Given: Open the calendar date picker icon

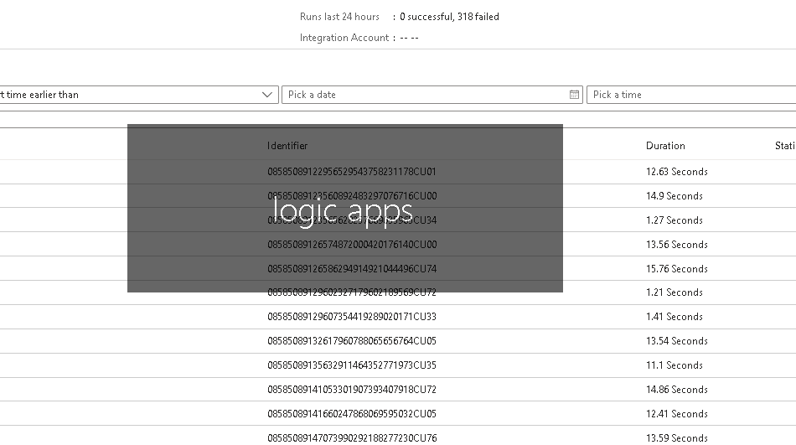Looking at the screenshot, I should coord(574,95).
